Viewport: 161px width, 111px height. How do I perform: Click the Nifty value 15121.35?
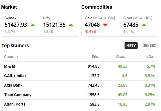tap(54, 25)
